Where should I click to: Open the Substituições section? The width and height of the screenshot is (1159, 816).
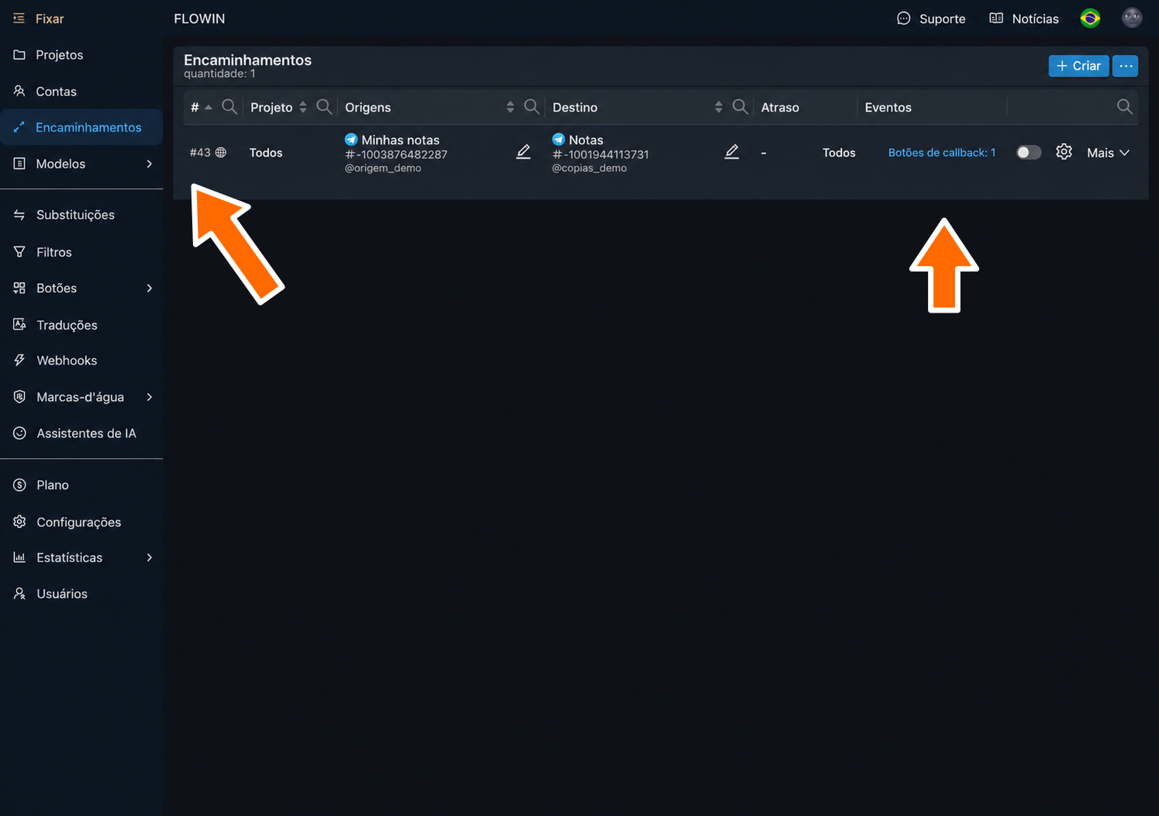[81, 215]
